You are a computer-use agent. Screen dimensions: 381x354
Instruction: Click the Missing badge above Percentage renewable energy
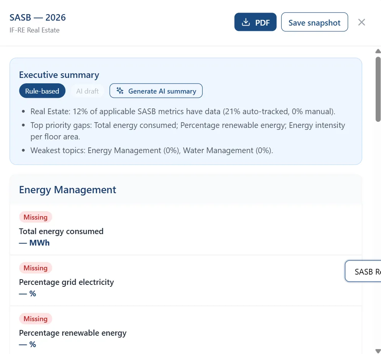click(36, 318)
